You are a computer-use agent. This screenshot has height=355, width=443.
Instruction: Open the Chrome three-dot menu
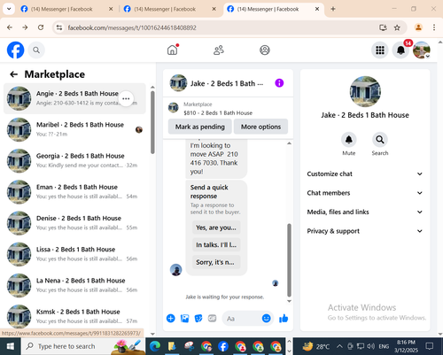point(434,27)
